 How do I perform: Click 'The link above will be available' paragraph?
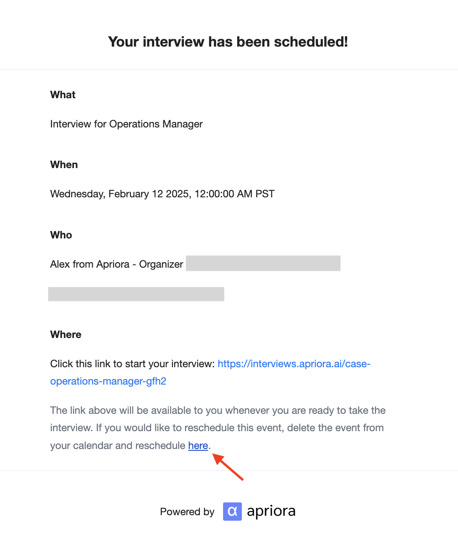(218, 428)
